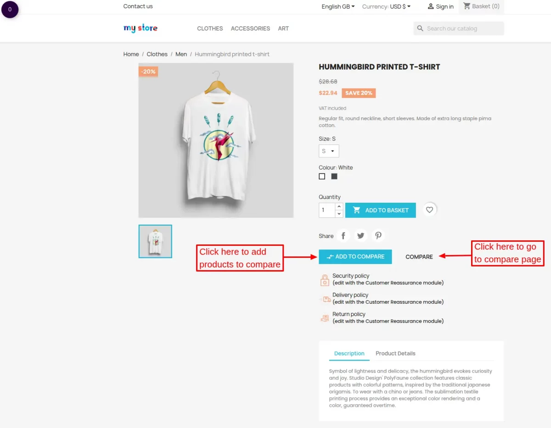Click the Sign in person icon
This screenshot has width=551, height=428.
(431, 6)
